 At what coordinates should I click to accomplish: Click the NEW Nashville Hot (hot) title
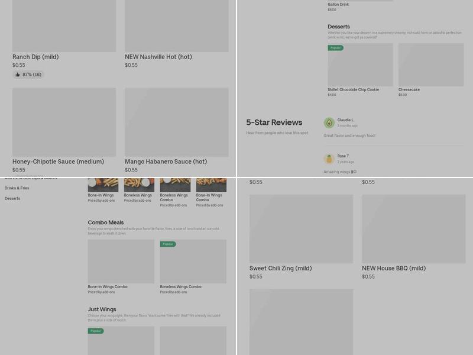click(158, 57)
